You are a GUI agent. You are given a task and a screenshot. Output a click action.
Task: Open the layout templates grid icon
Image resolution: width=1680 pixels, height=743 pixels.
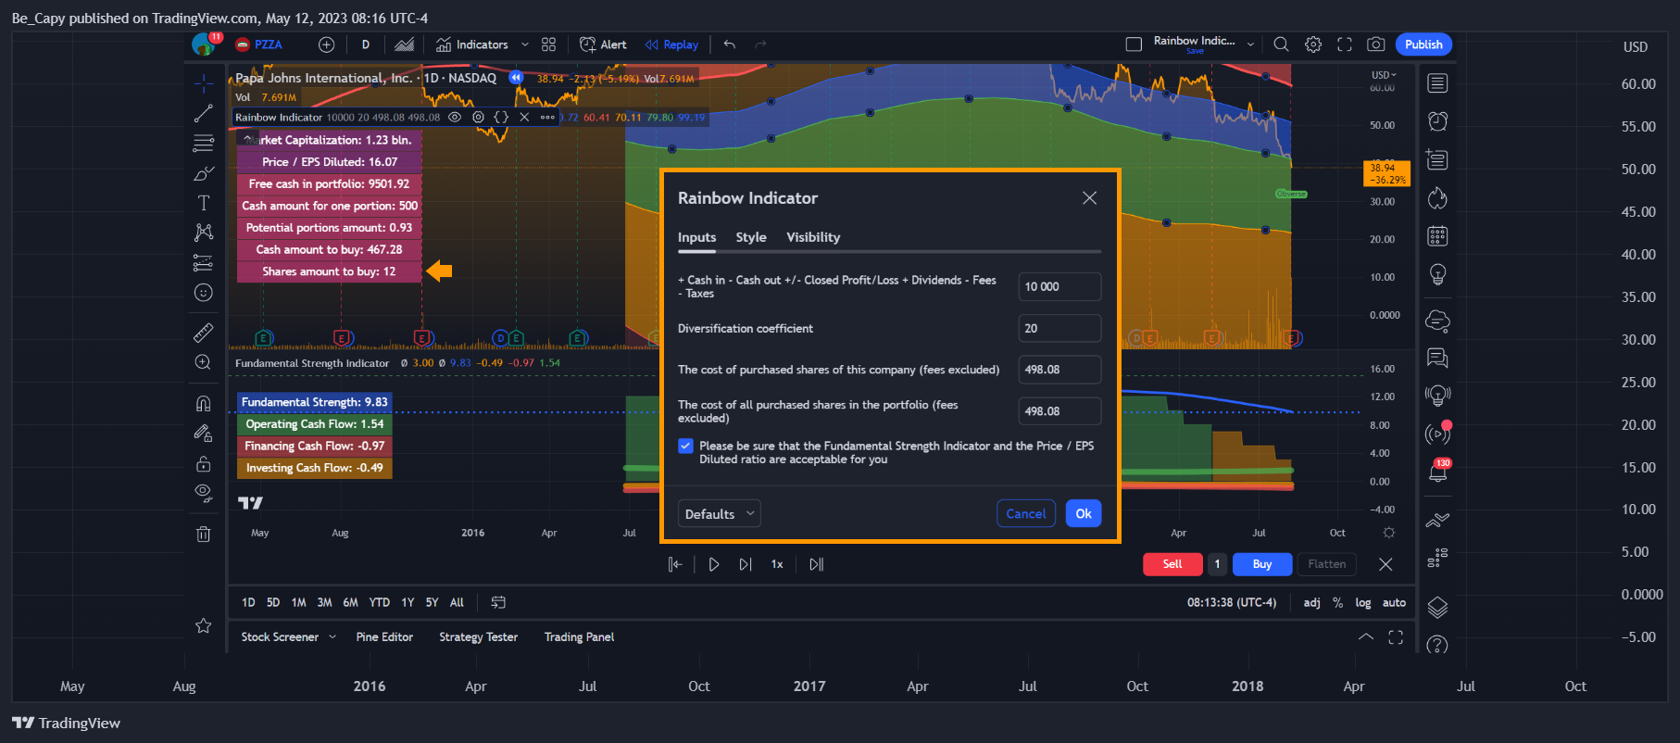(x=548, y=44)
